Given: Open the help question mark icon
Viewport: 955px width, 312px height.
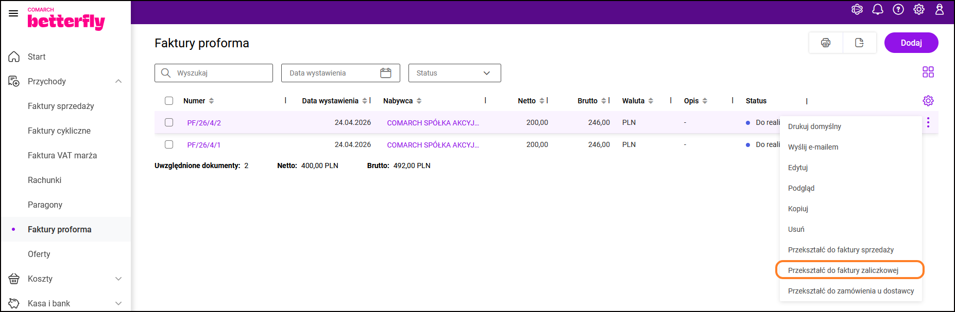Looking at the screenshot, I should point(898,10).
